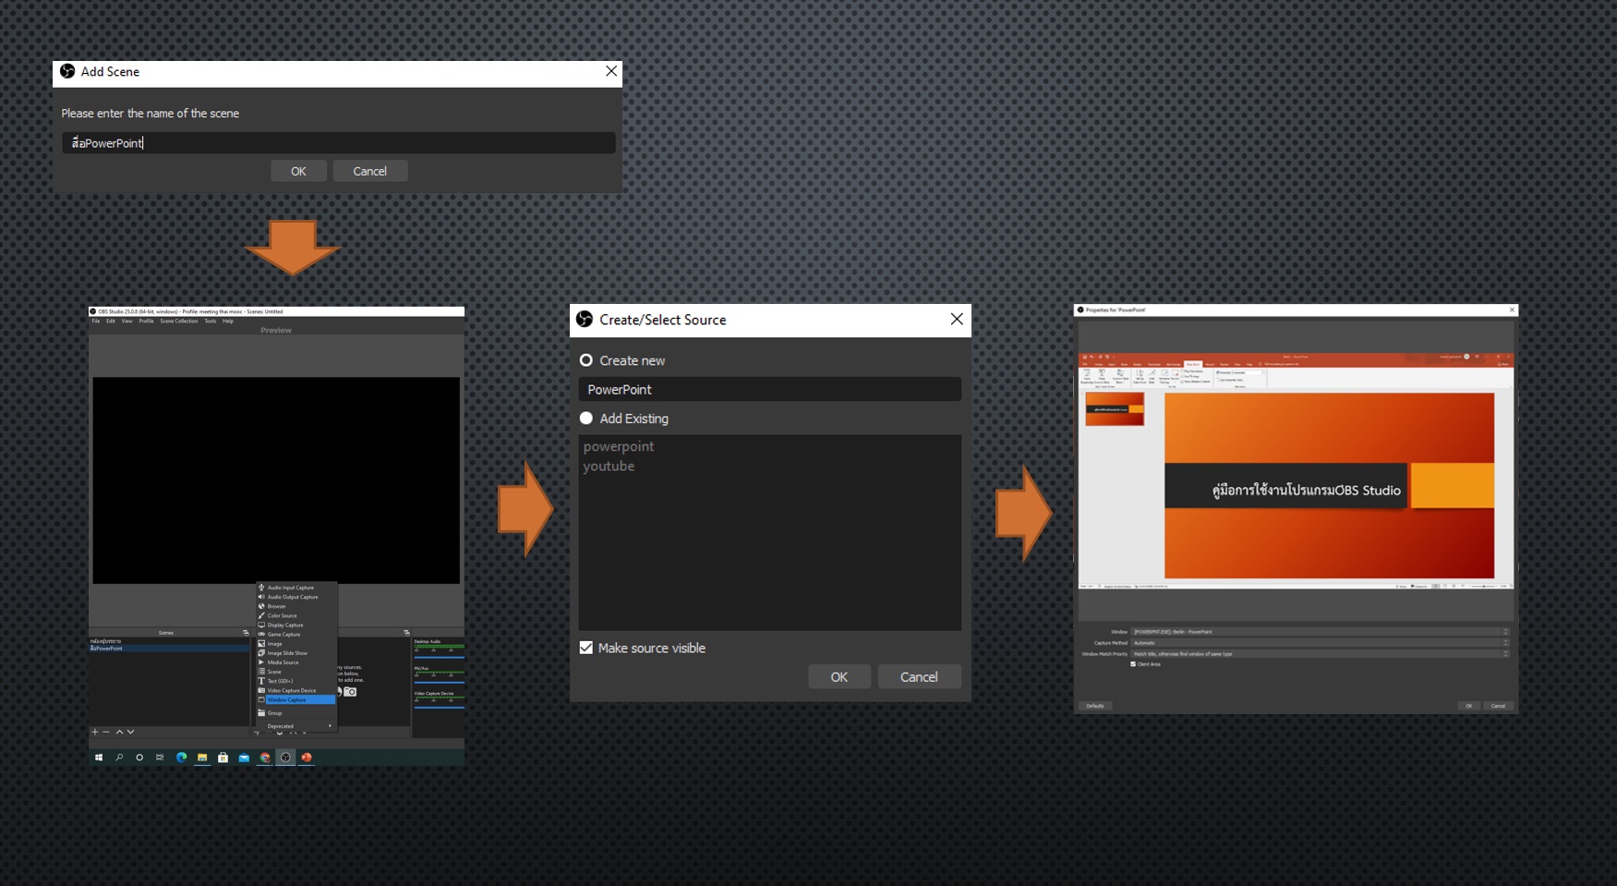Select the Add Existing radio button

[x=585, y=419]
